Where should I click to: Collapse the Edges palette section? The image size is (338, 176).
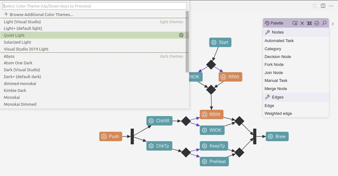(277, 97)
